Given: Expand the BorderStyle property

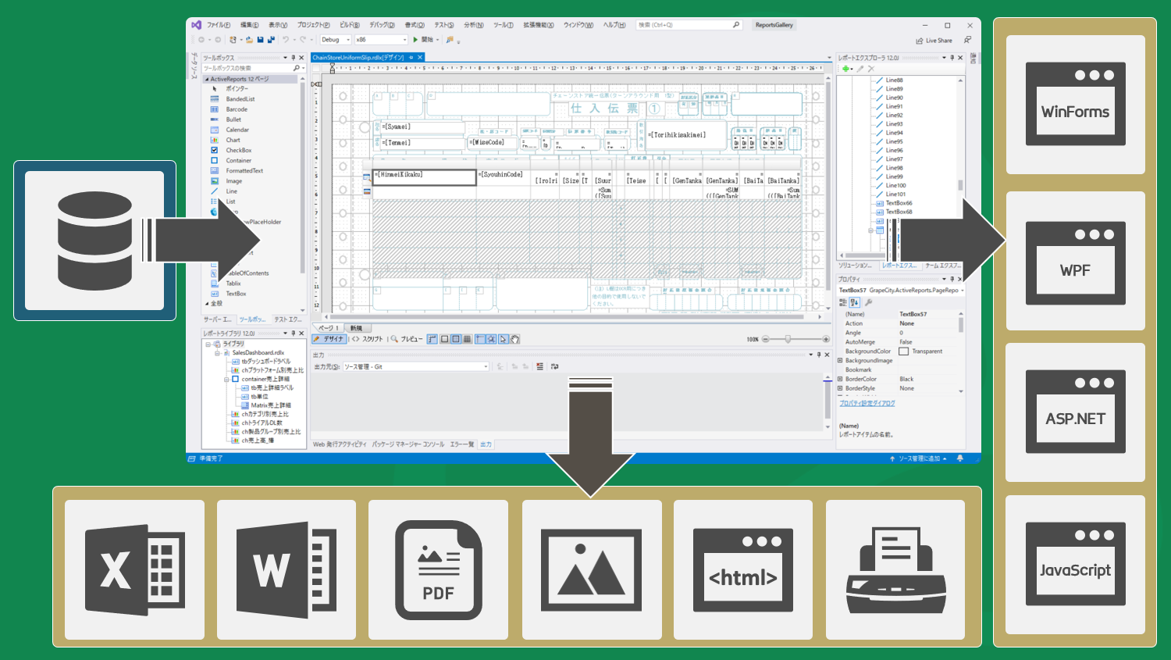Looking at the screenshot, I should click(840, 388).
